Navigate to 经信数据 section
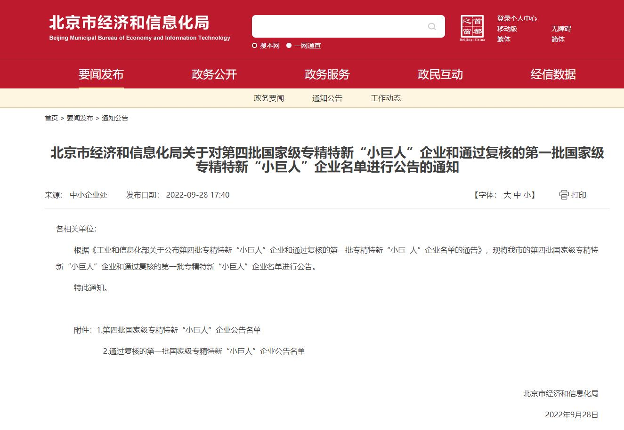Viewport: 624px width, 430px height. [553, 74]
